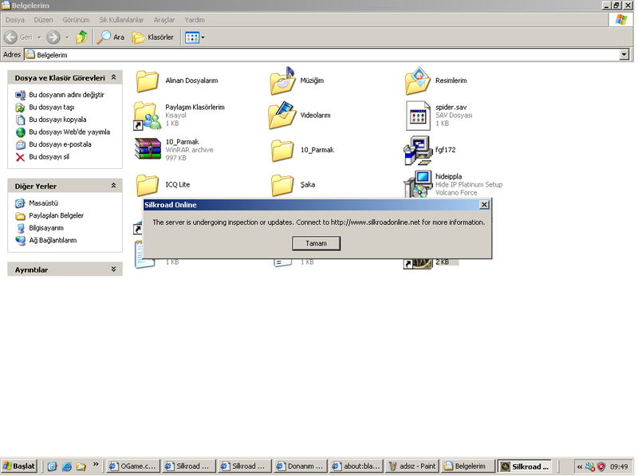Select the fgf172 program icon

[418, 149]
